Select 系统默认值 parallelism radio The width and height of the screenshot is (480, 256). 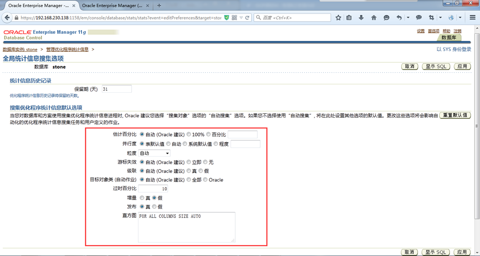pyautogui.click(x=185, y=143)
